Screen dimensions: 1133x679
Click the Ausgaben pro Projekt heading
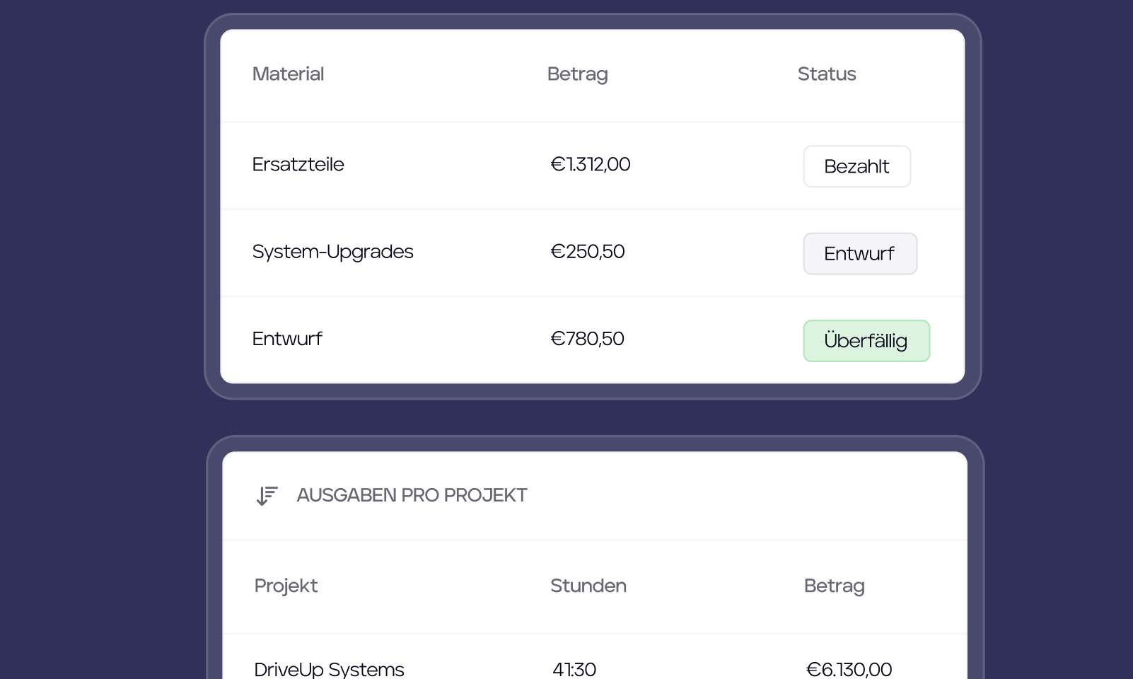(412, 496)
